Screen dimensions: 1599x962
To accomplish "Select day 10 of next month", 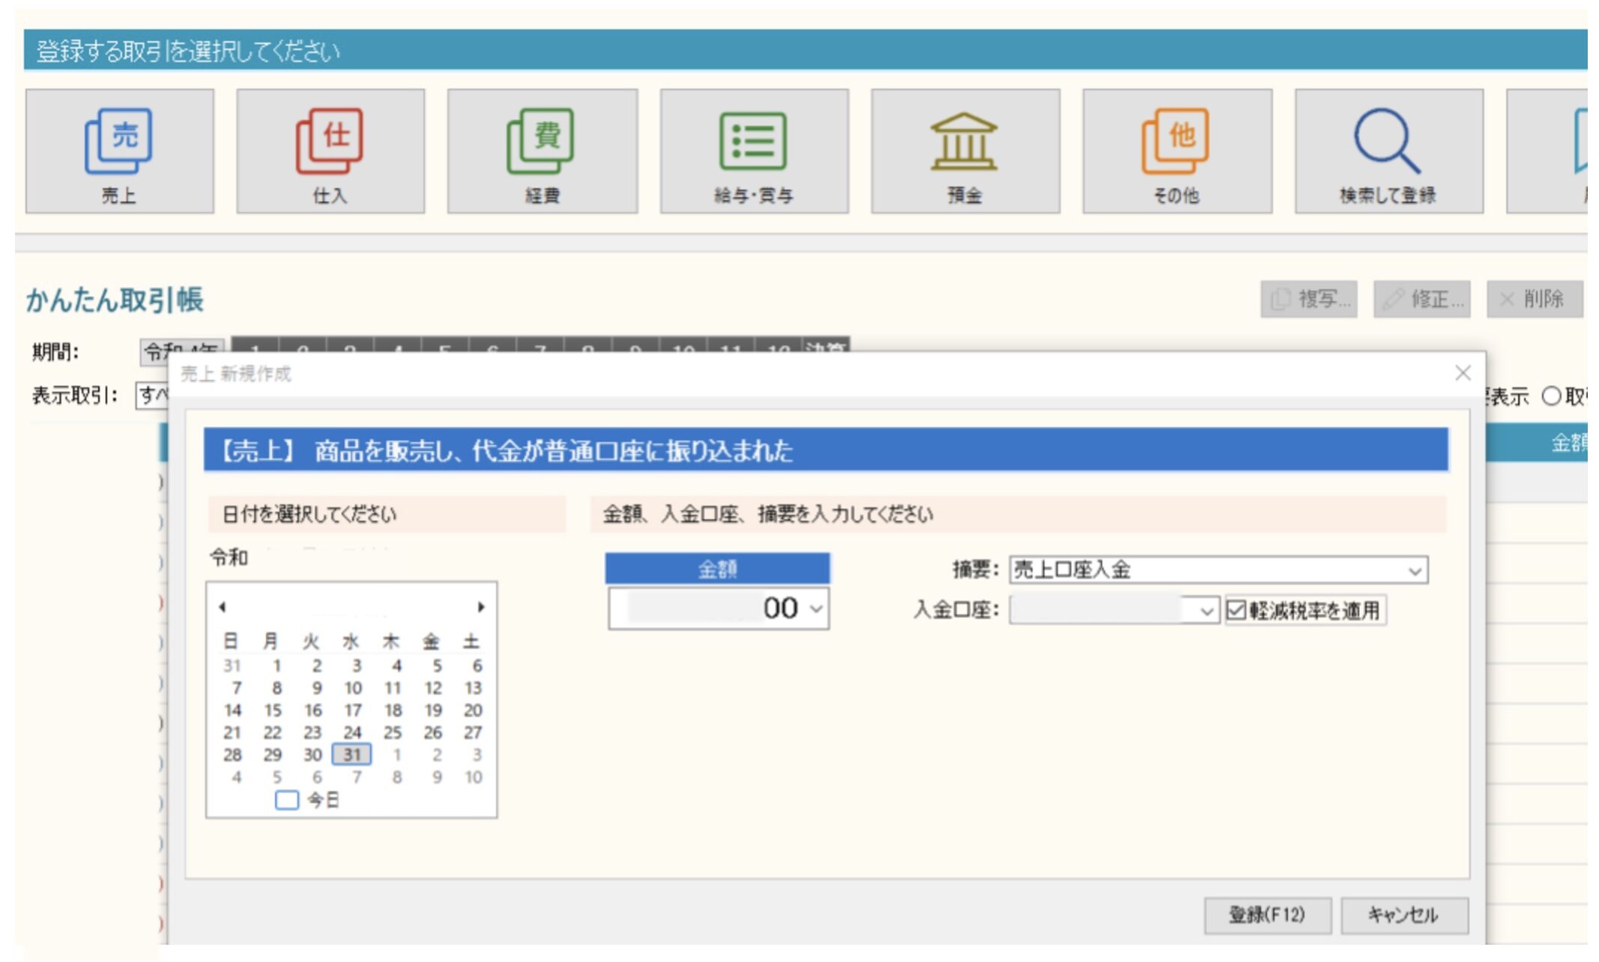I will click(473, 777).
